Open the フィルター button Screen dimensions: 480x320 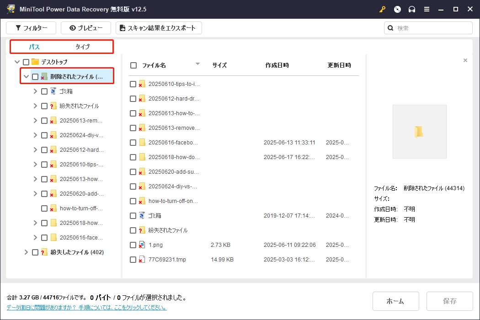(31, 28)
